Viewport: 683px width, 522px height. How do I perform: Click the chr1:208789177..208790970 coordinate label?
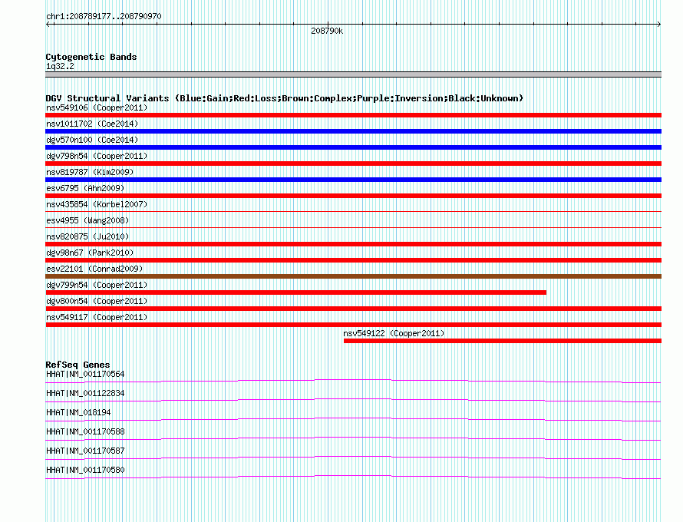[104, 16]
